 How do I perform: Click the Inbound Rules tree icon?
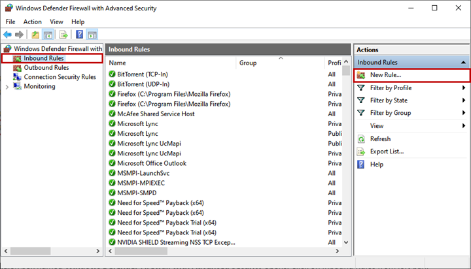click(x=17, y=58)
